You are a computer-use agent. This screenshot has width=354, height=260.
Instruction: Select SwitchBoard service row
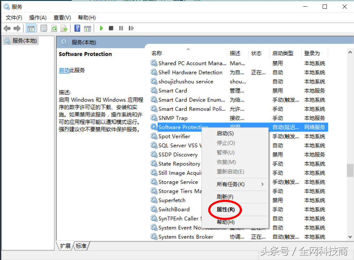[x=239, y=210]
